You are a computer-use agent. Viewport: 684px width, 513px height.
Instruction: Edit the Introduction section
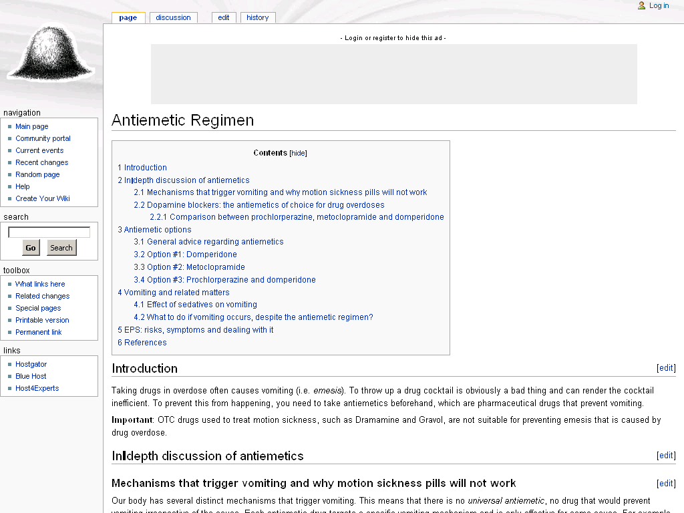click(x=666, y=368)
